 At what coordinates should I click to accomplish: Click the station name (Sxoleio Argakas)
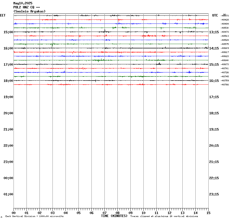[29, 11]
